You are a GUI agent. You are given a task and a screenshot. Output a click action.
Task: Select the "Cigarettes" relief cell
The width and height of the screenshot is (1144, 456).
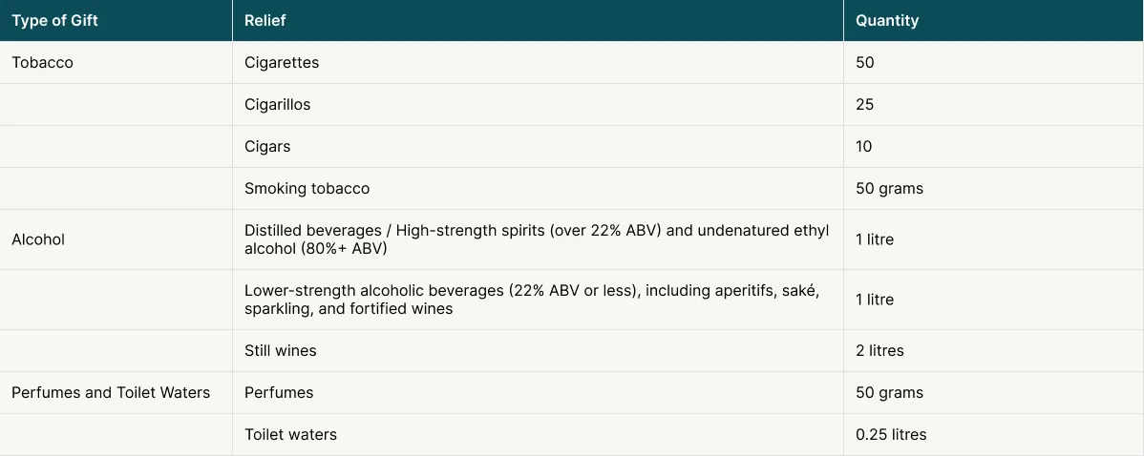coord(282,63)
